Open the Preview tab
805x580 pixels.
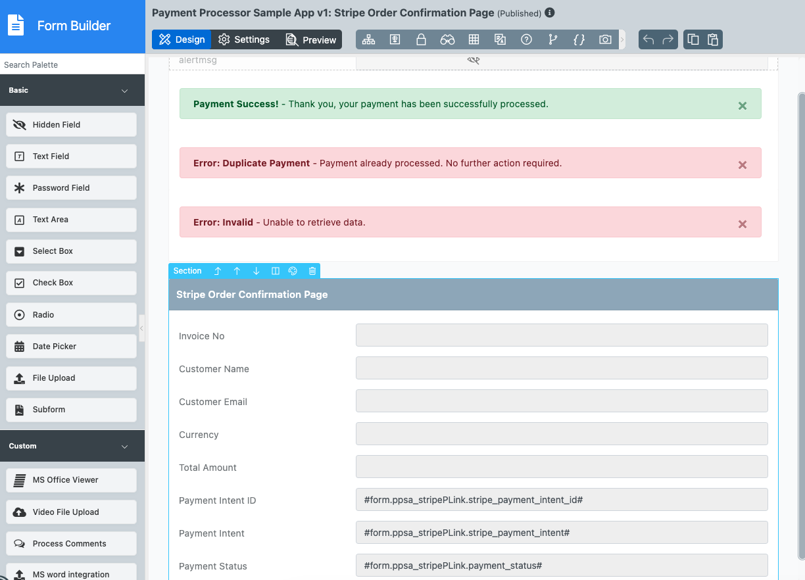[310, 39]
